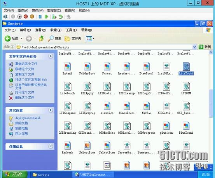Click 重命名这个文件 task link

click(26, 64)
